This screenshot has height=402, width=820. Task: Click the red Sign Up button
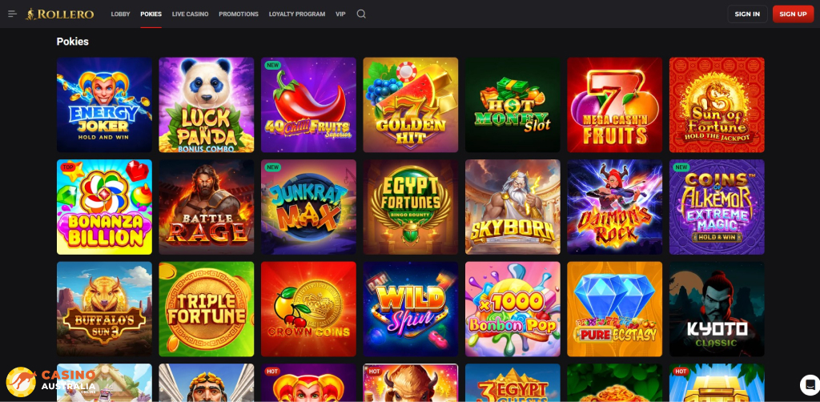click(793, 14)
